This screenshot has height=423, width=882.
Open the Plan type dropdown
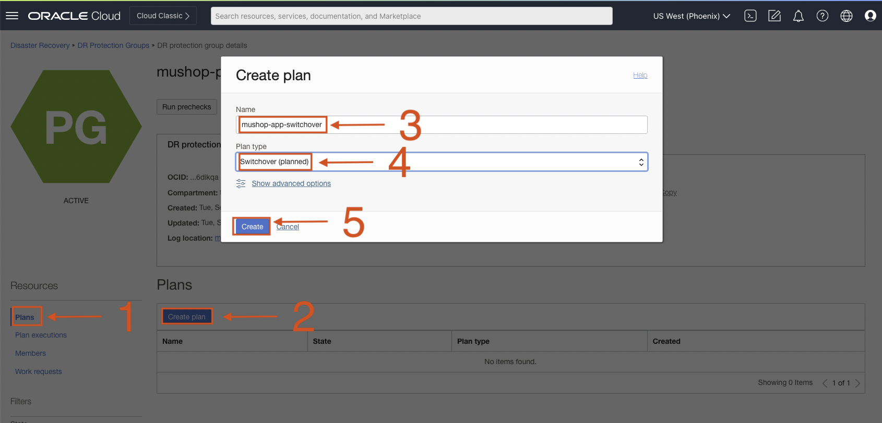pos(442,162)
